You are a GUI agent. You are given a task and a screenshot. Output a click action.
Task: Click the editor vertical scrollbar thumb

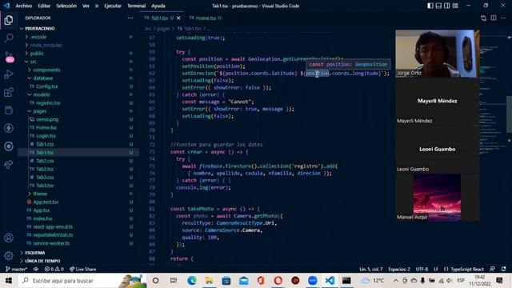click(x=509, y=114)
